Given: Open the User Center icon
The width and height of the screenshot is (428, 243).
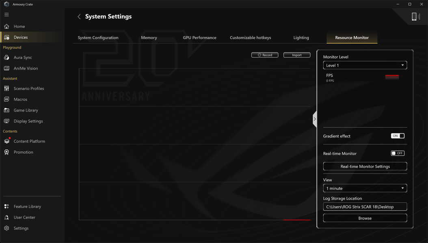Looking at the screenshot, I should point(6,217).
